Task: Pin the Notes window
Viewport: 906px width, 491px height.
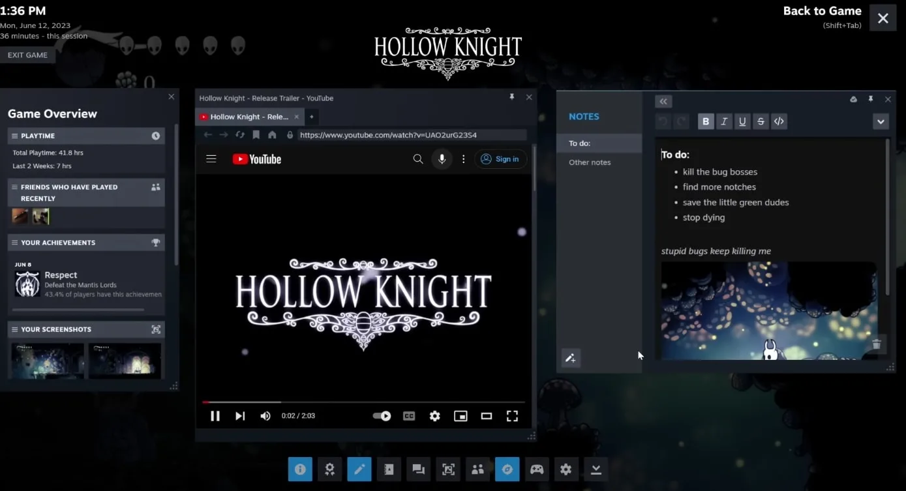Action: pos(870,99)
